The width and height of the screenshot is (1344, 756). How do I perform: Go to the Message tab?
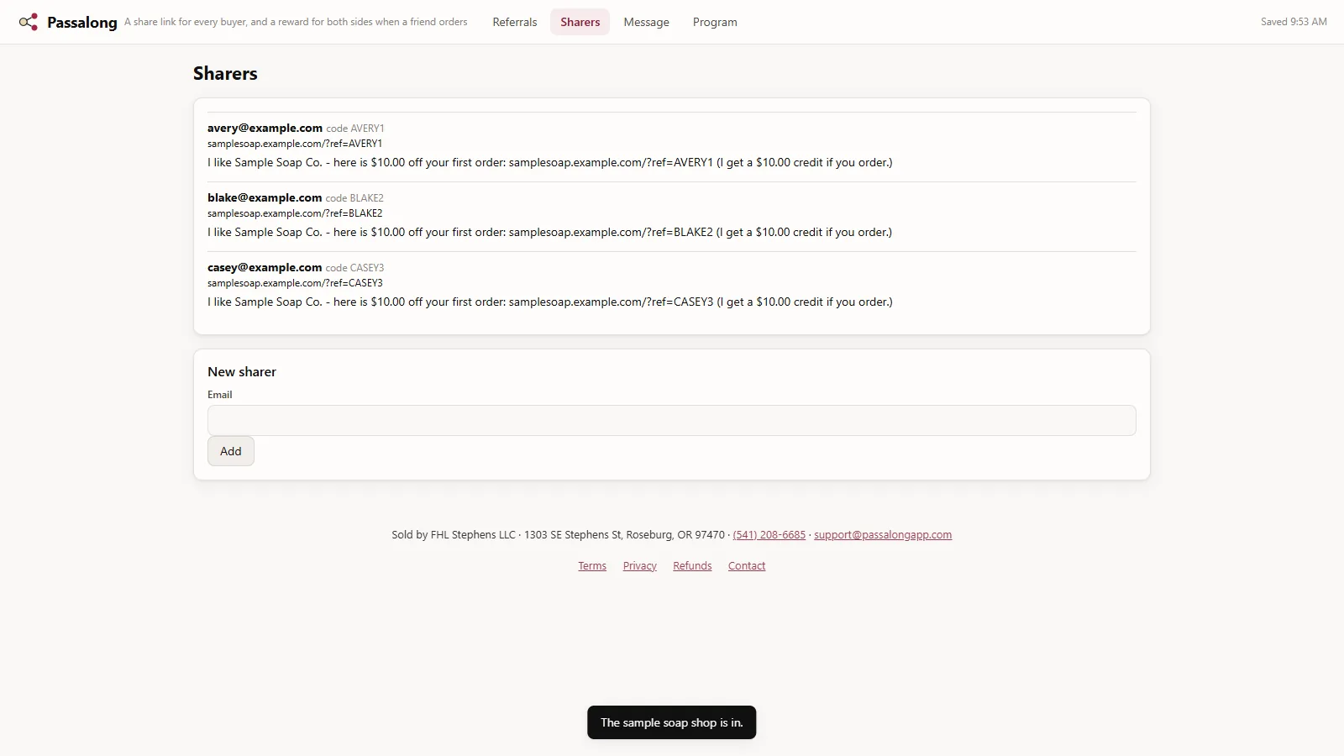click(647, 22)
